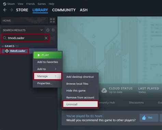The height and width of the screenshot is (130, 162).
Task: Click PLAY in the context menu
Action: coord(48,55)
